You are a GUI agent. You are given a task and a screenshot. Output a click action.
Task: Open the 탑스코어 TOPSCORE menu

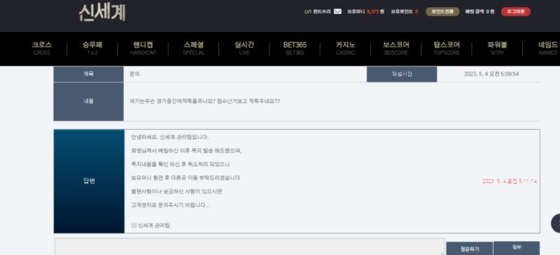tap(447, 48)
